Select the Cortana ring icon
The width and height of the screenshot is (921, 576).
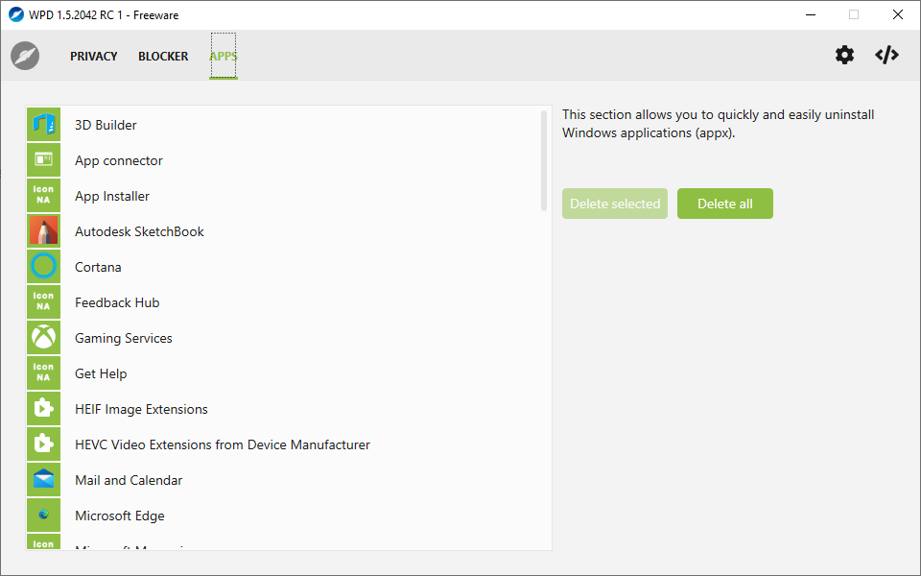pyautogui.click(x=43, y=266)
